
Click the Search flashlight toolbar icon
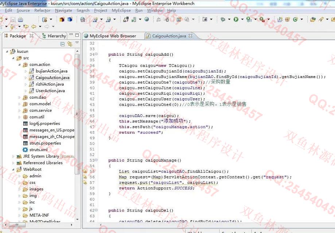click(x=321, y=19)
